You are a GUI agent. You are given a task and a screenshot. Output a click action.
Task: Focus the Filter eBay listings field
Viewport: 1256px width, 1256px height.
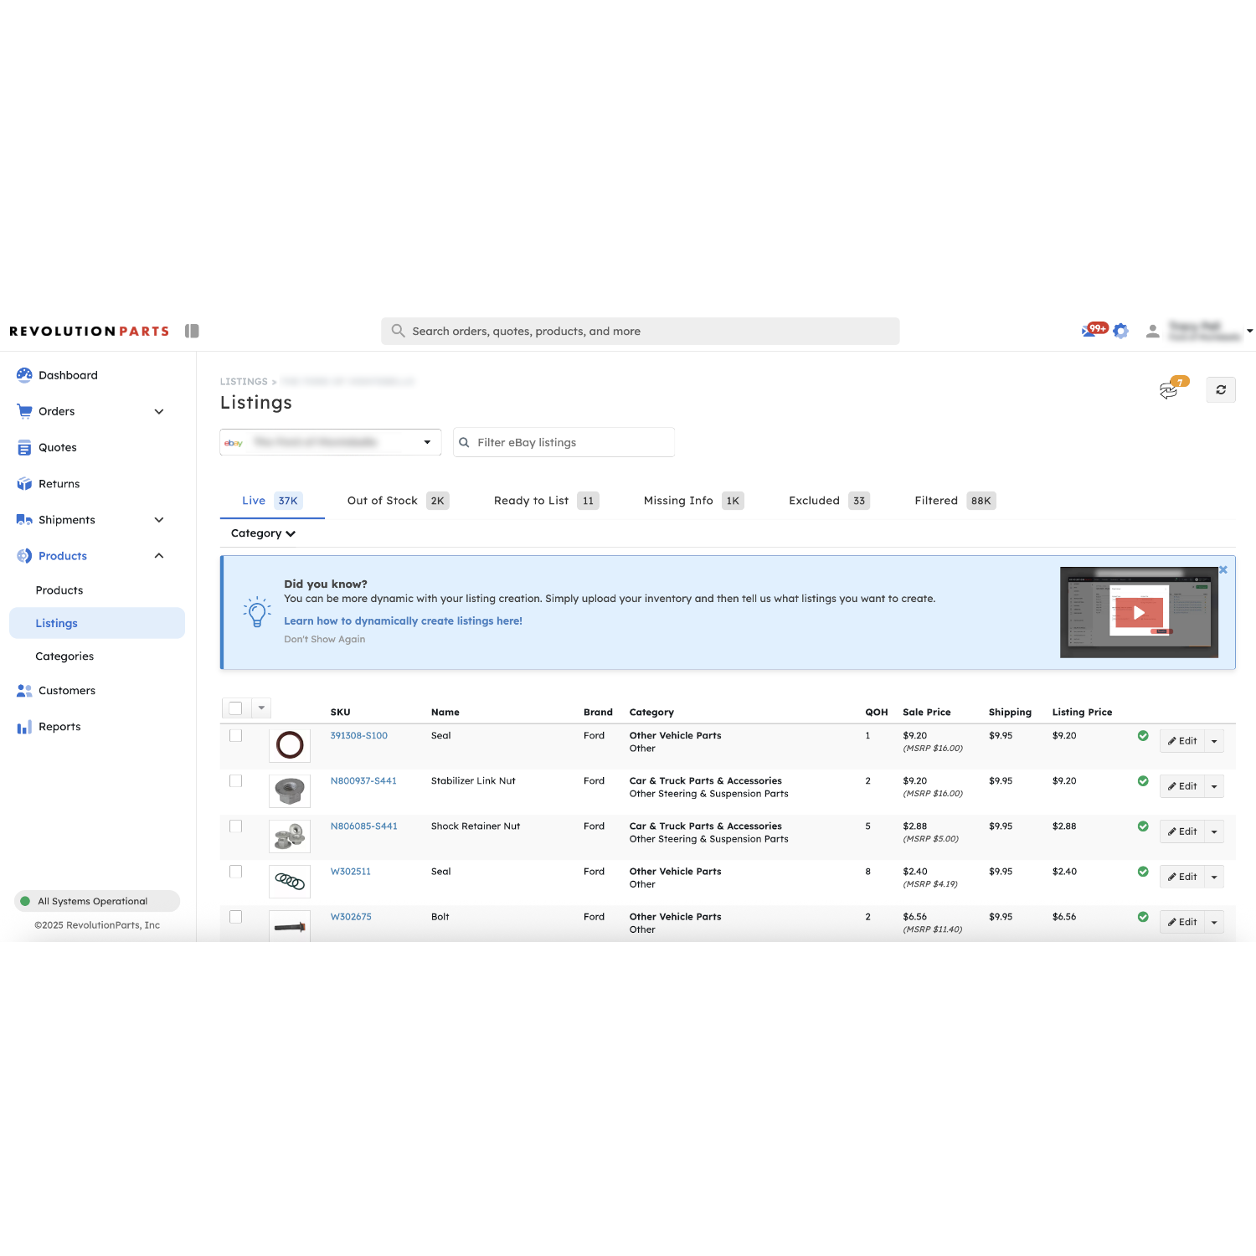click(x=564, y=442)
